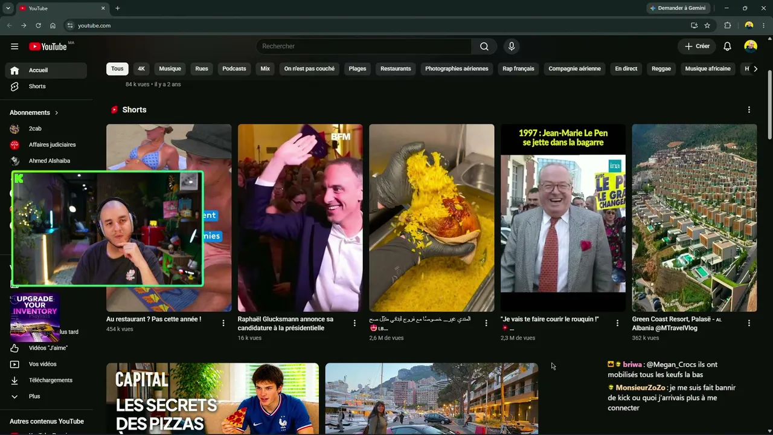The image size is (773, 435).
Task: Filter by the Musique chip
Action: pyautogui.click(x=170, y=69)
